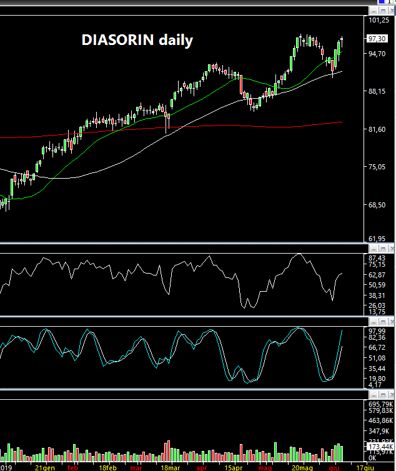Click the 51,08 stochastic scale value

(377, 358)
